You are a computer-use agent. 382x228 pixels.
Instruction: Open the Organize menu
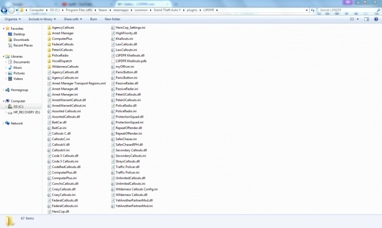13,19
